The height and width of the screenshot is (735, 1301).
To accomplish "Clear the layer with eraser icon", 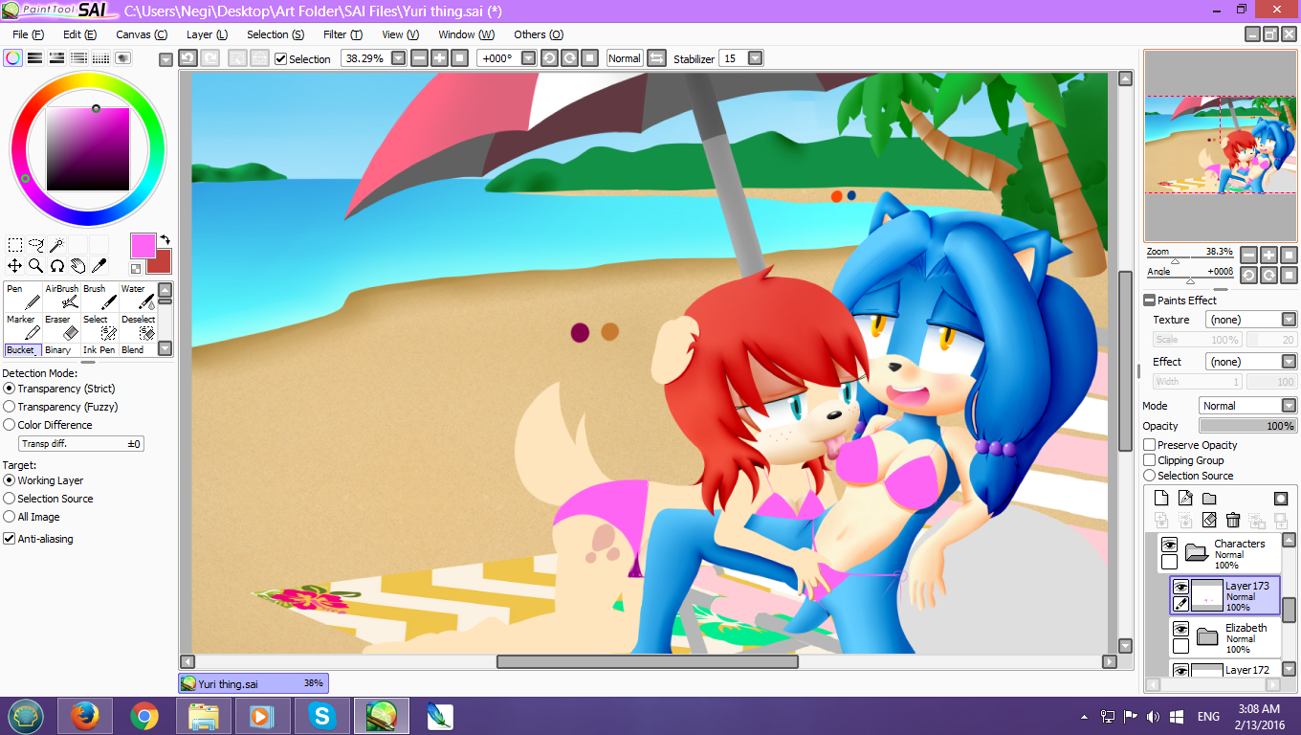I will point(1209,520).
